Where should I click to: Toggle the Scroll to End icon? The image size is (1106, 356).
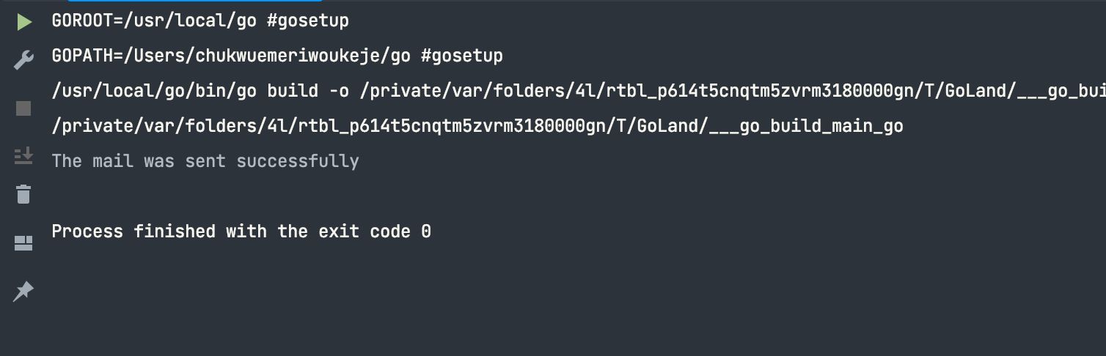(23, 155)
